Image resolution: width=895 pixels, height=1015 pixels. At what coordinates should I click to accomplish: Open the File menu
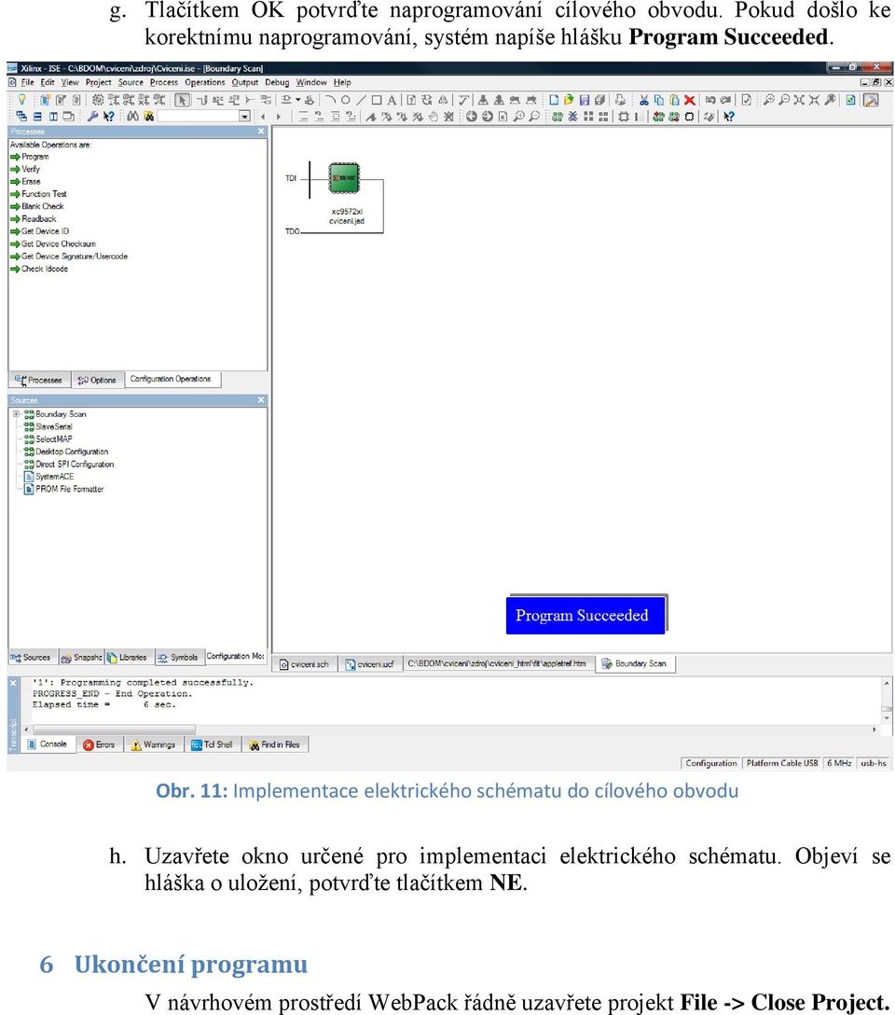point(27,82)
